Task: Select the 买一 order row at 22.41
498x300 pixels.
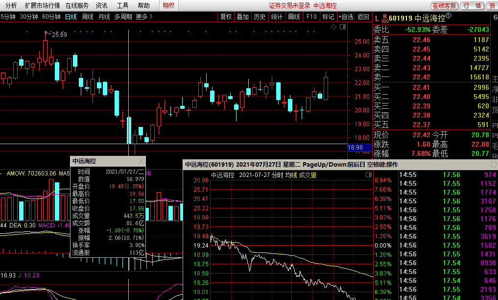Action: coord(431,87)
